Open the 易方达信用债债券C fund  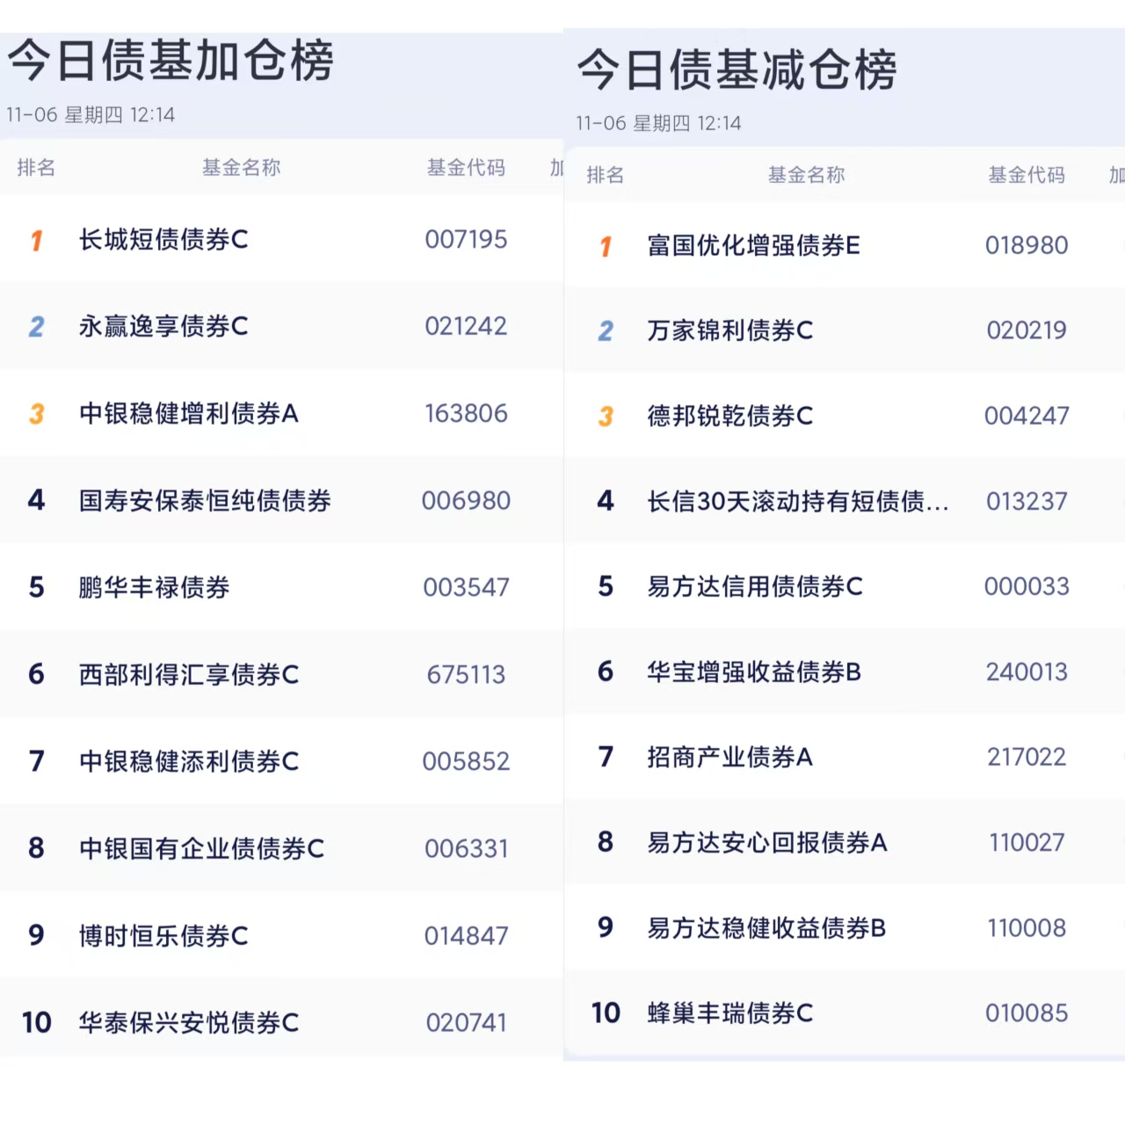point(755,586)
